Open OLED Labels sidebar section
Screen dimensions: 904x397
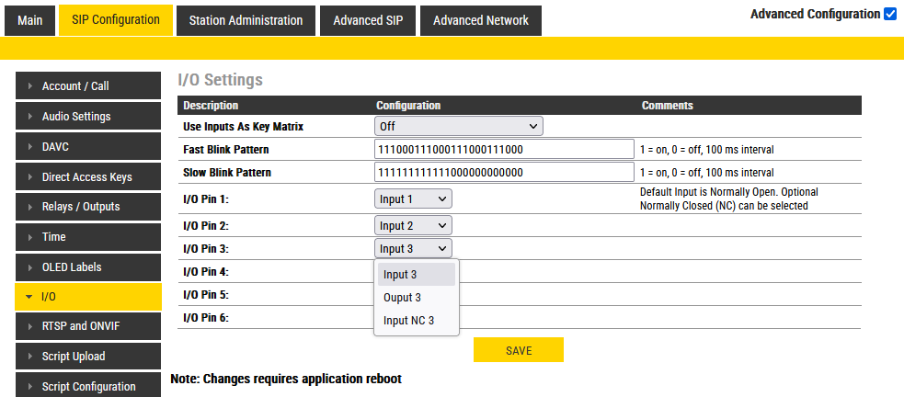pyautogui.click(x=88, y=267)
